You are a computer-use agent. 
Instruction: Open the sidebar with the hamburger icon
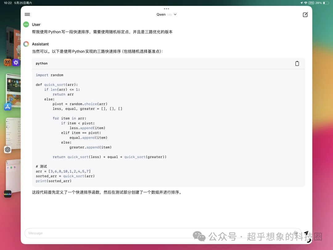click(x=27, y=14)
